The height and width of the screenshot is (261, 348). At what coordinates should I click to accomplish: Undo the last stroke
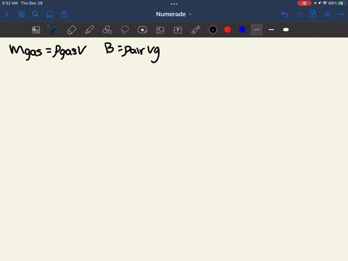click(x=284, y=14)
